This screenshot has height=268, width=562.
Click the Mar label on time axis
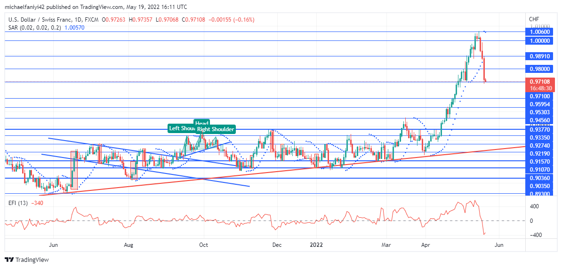[387, 245]
